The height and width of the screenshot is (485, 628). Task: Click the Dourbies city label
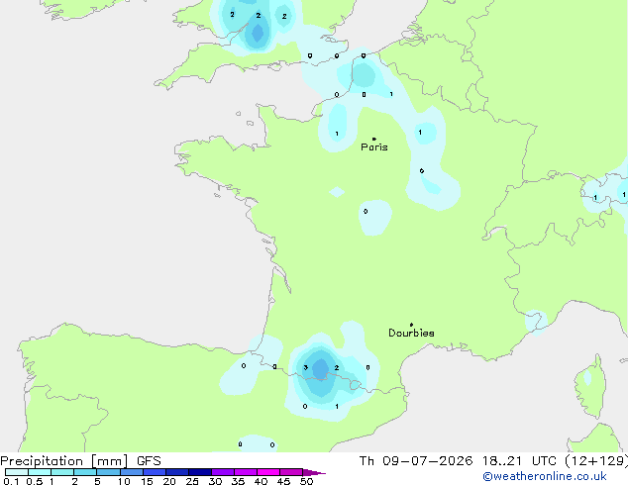point(411,333)
